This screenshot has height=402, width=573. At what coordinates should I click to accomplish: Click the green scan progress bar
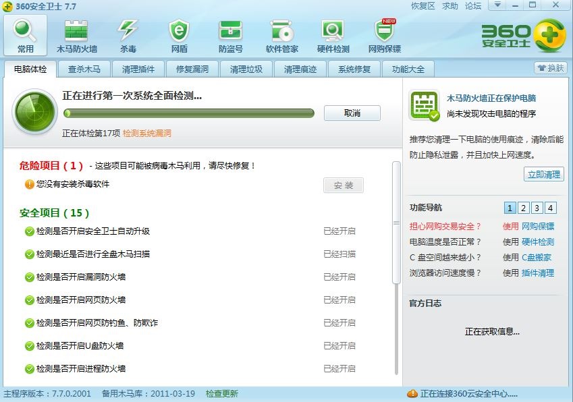point(189,113)
